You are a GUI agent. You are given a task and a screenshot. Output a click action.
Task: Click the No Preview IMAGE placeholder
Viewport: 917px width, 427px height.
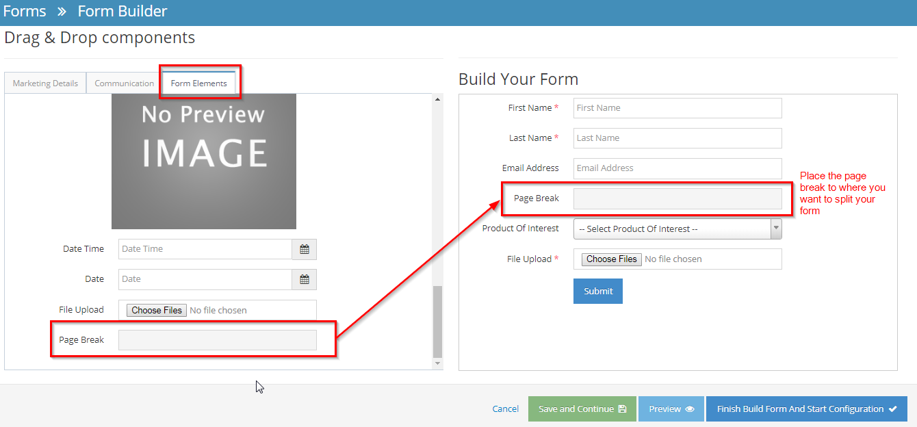pyautogui.click(x=203, y=161)
